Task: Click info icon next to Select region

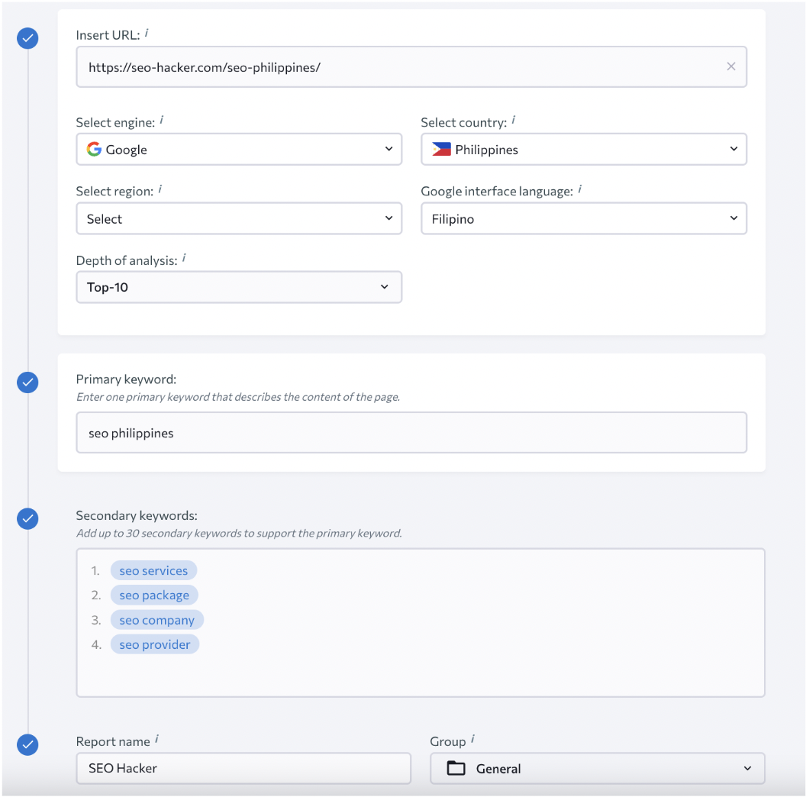Action: [160, 189]
